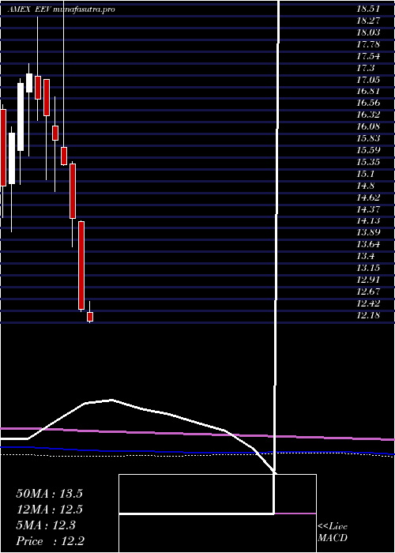Select the 14.13 axis label
This screenshot has width=395, height=553.
click(x=368, y=220)
